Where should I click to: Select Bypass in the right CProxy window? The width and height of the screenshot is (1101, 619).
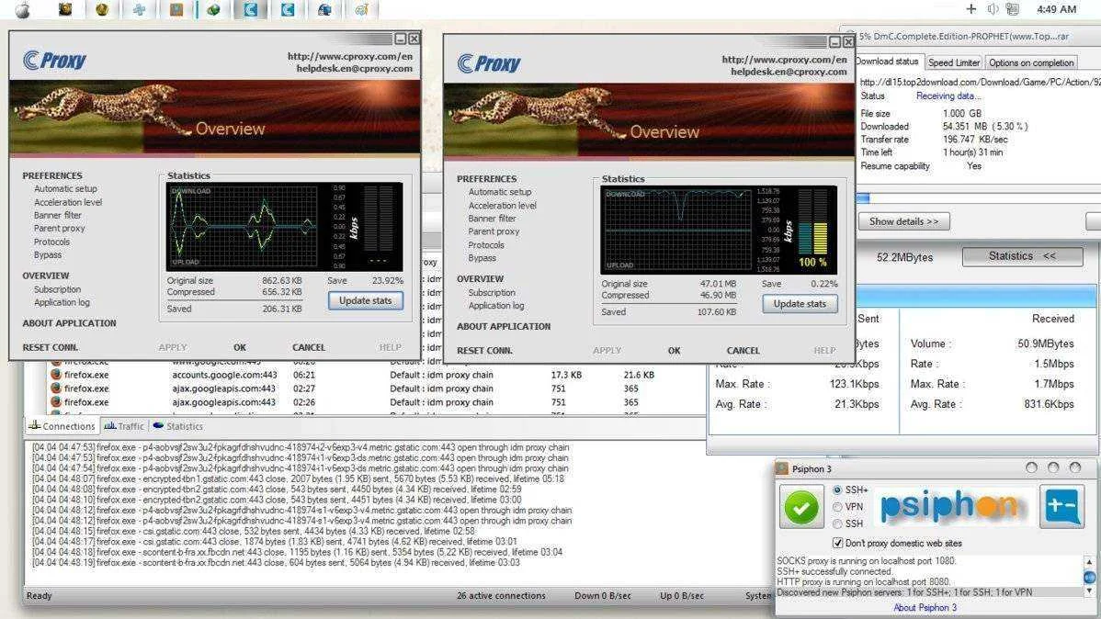coord(482,258)
